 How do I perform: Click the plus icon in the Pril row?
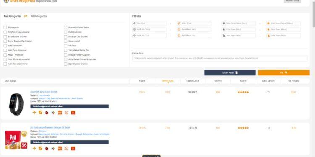(x=34, y=148)
